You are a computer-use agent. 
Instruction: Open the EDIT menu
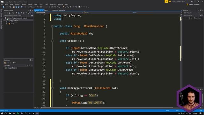click(7, 4)
